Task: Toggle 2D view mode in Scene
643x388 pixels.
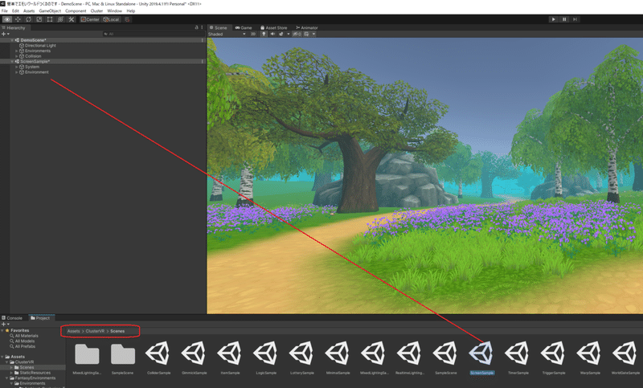Action: [253, 34]
